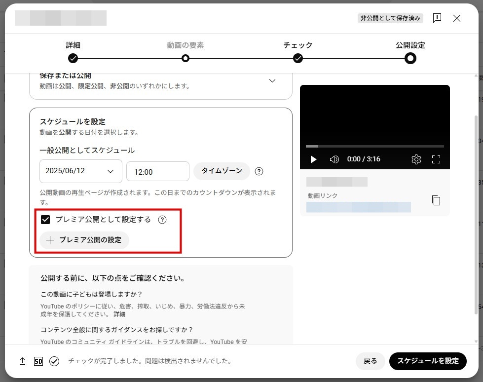Click the 非公開として保存済み badge
483x382 pixels.
click(390, 18)
